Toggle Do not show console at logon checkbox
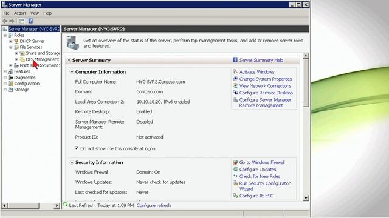Image resolution: width=389 pixels, height=218 pixels. [x=77, y=148]
